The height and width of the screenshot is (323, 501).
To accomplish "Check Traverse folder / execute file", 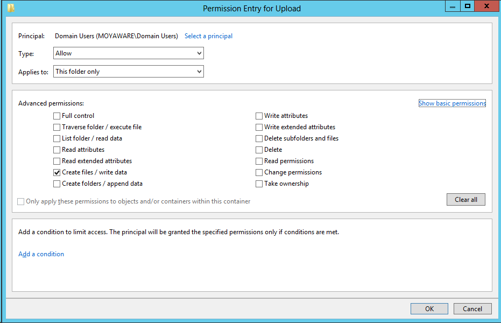I will click(x=57, y=127).
